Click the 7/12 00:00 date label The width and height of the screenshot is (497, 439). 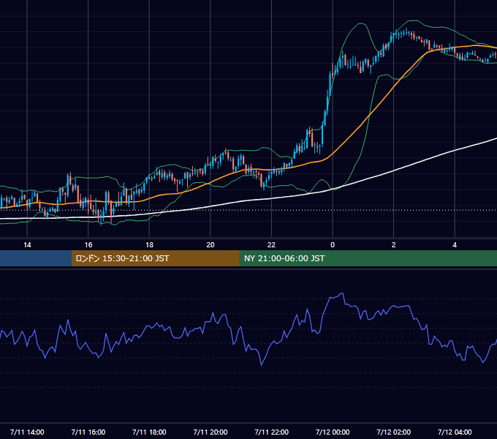point(333,432)
